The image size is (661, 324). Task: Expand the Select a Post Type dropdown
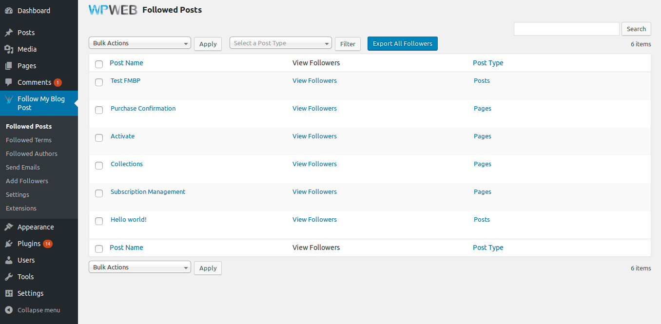pos(280,43)
